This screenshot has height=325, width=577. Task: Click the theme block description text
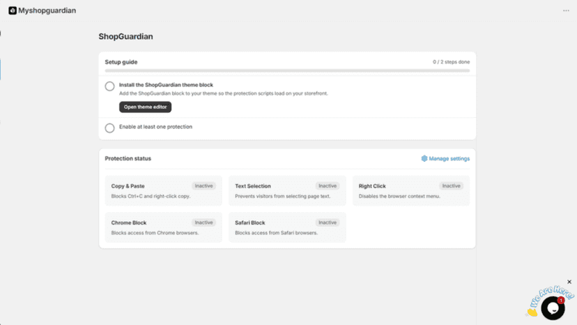point(224,93)
